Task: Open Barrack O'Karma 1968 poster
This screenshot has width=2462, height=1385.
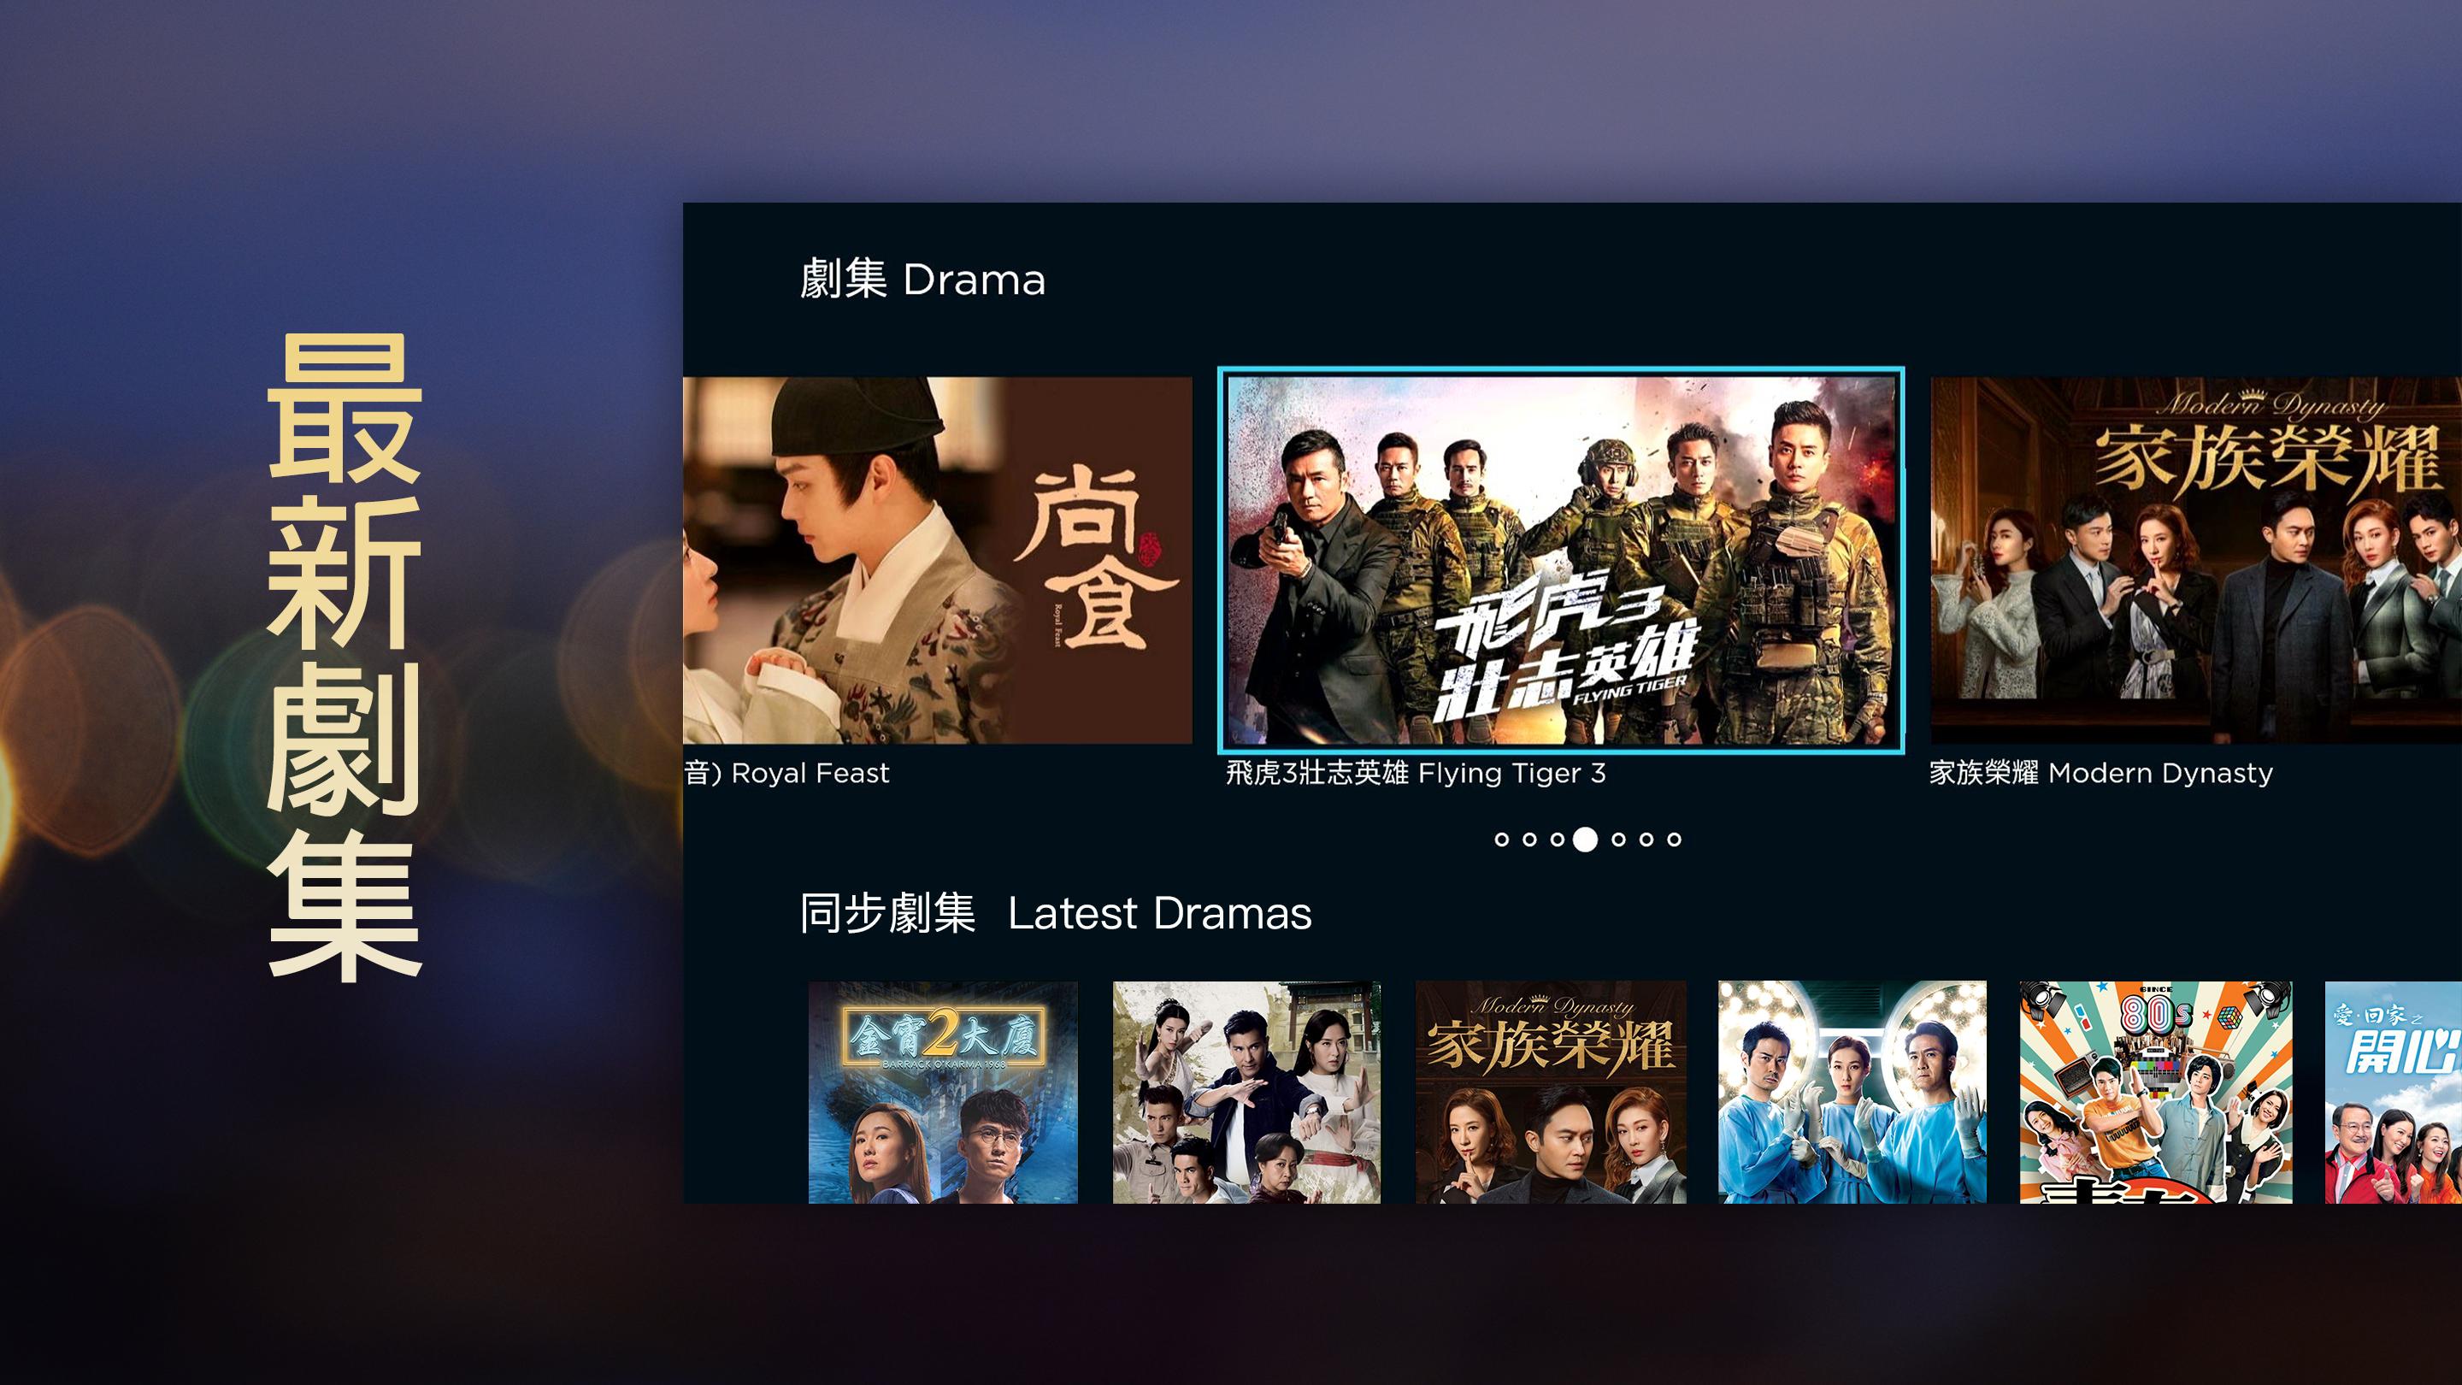Action: [943, 1092]
